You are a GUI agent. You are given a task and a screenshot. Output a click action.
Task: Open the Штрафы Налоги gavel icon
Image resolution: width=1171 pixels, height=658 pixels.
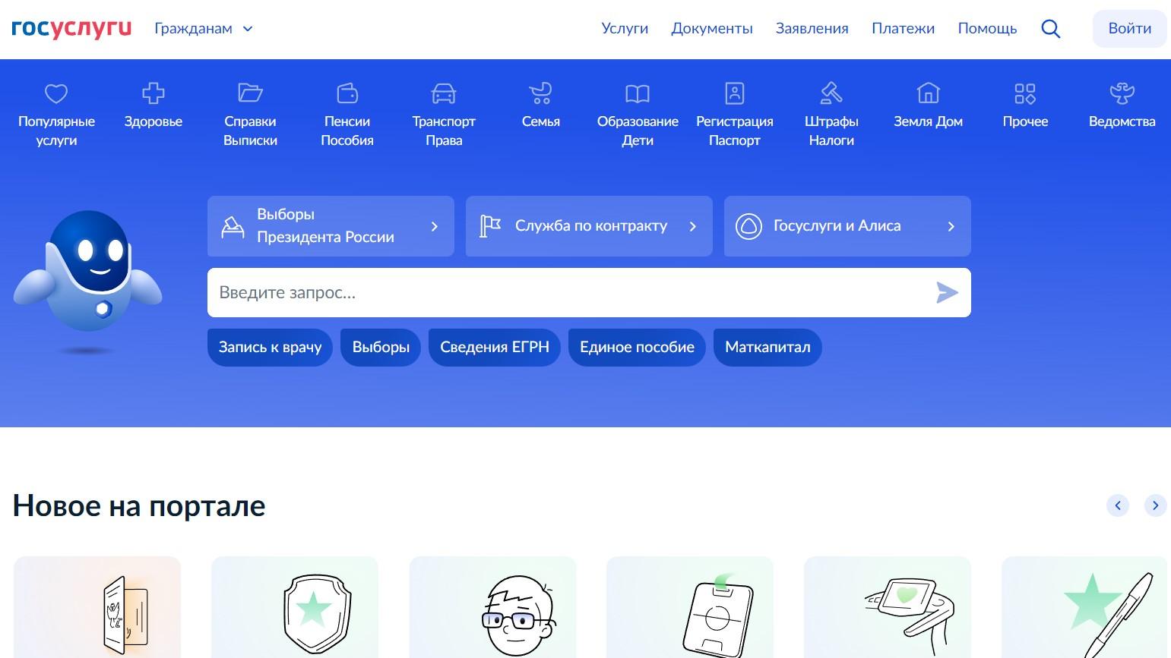click(831, 93)
